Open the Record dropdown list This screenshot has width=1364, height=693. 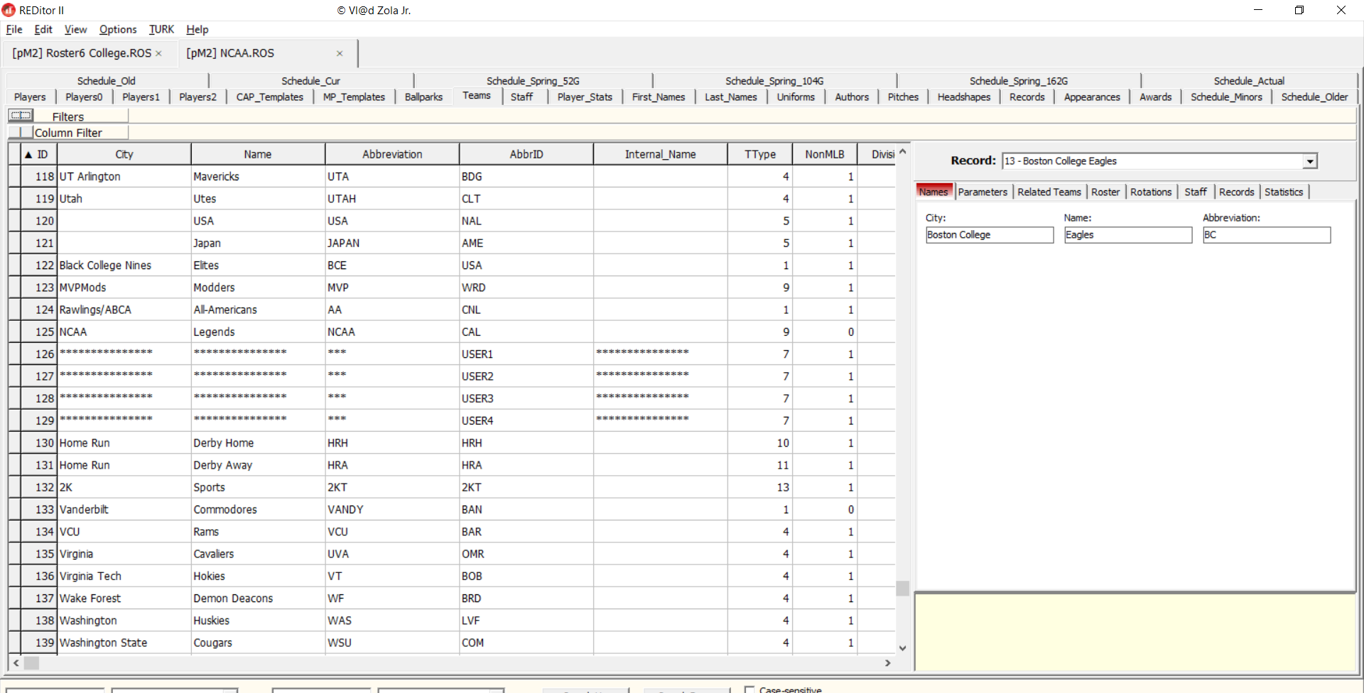(1309, 161)
